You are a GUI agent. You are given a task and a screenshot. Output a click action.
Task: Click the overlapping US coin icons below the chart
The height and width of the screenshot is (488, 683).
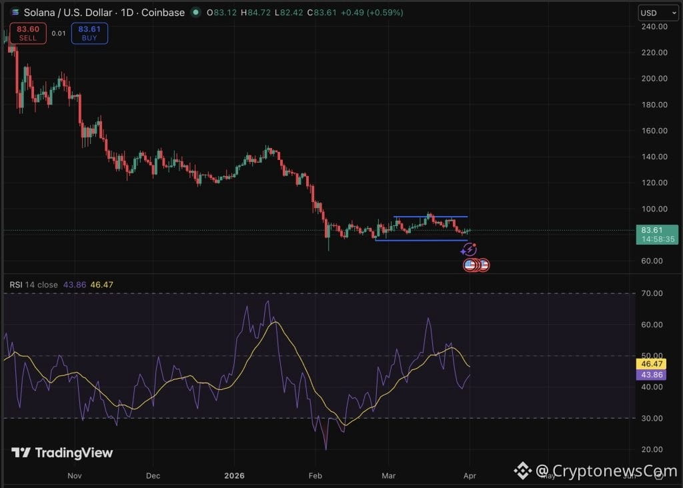(x=475, y=265)
